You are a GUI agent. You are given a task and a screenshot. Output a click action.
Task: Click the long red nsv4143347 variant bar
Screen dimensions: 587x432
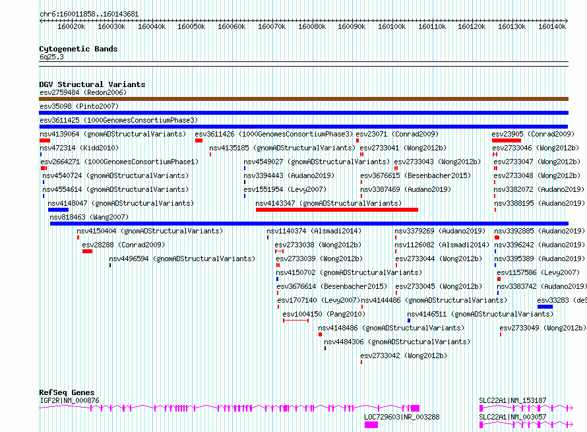pos(337,210)
